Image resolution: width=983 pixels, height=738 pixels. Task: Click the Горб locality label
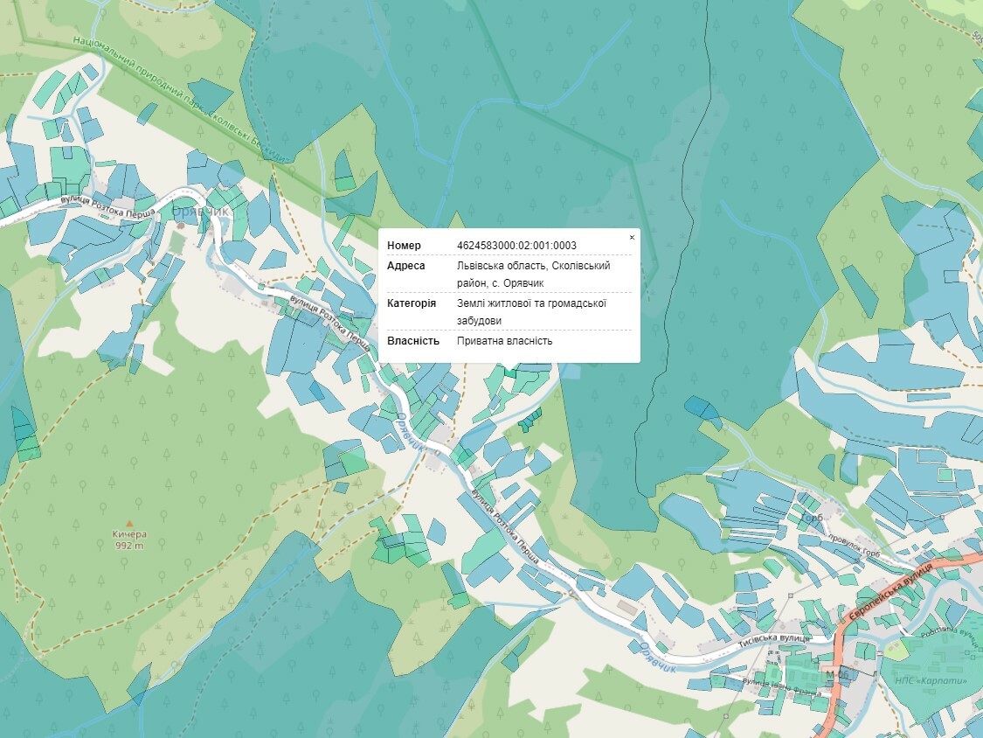[812, 518]
